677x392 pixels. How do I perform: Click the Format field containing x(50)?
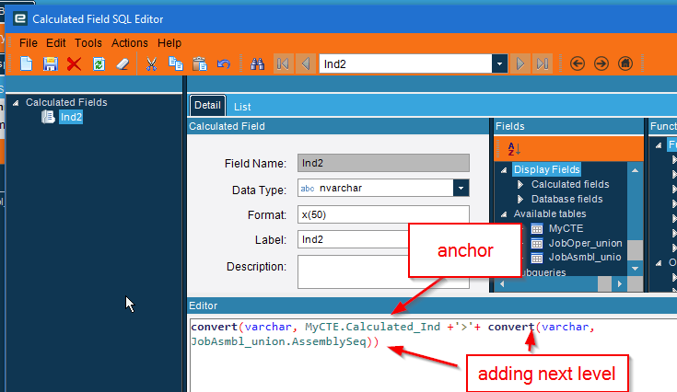[x=383, y=214]
